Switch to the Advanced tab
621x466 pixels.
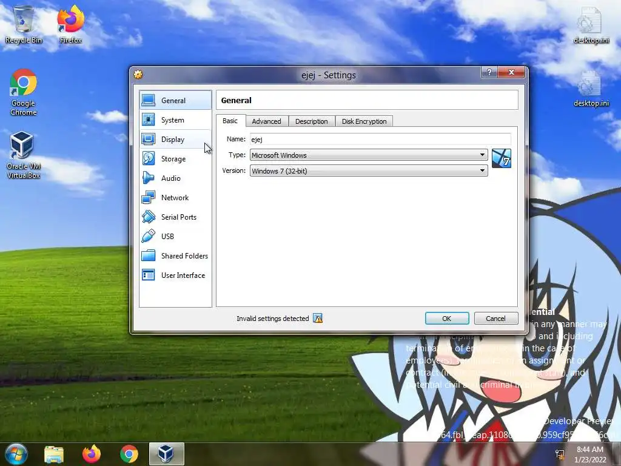click(267, 121)
